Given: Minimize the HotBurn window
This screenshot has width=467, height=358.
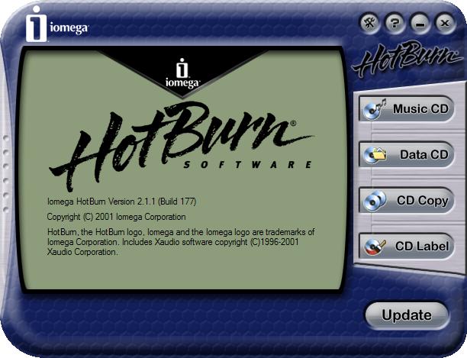Looking at the screenshot, I should 420,23.
